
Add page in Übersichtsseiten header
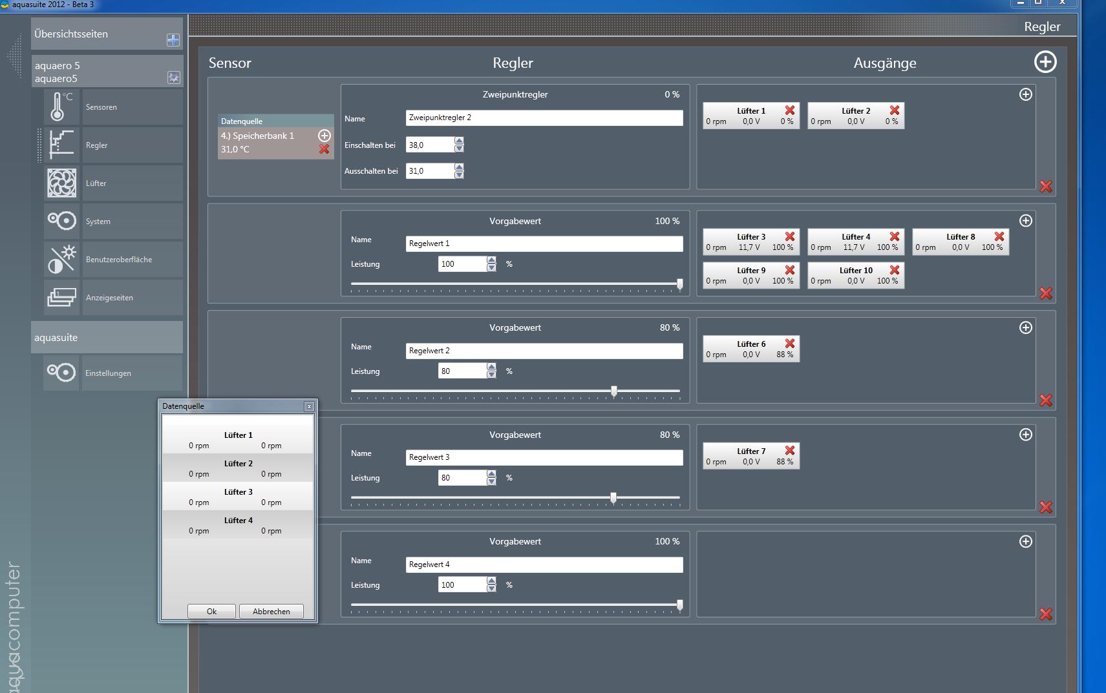(173, 40)
